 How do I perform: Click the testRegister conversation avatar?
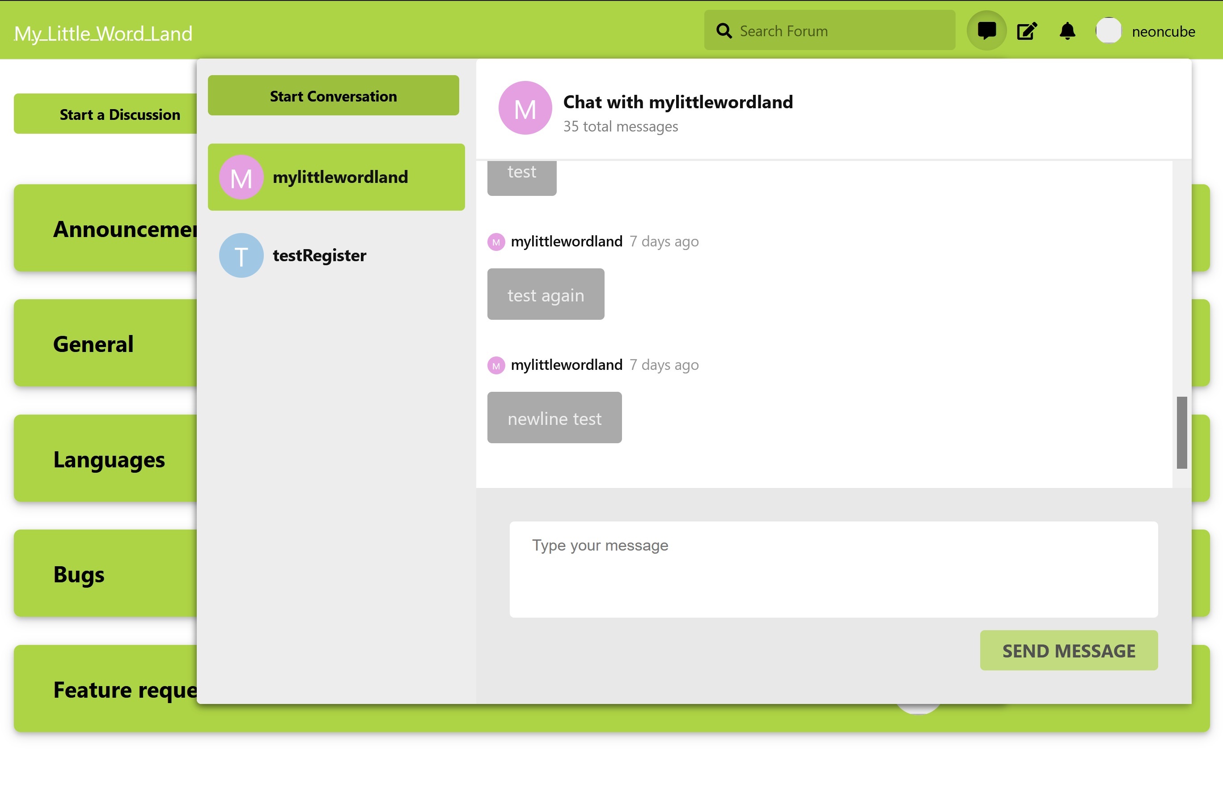click(x=241, y=255)
